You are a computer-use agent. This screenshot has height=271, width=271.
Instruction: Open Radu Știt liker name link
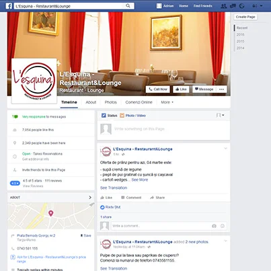click(x=113, y=207)
